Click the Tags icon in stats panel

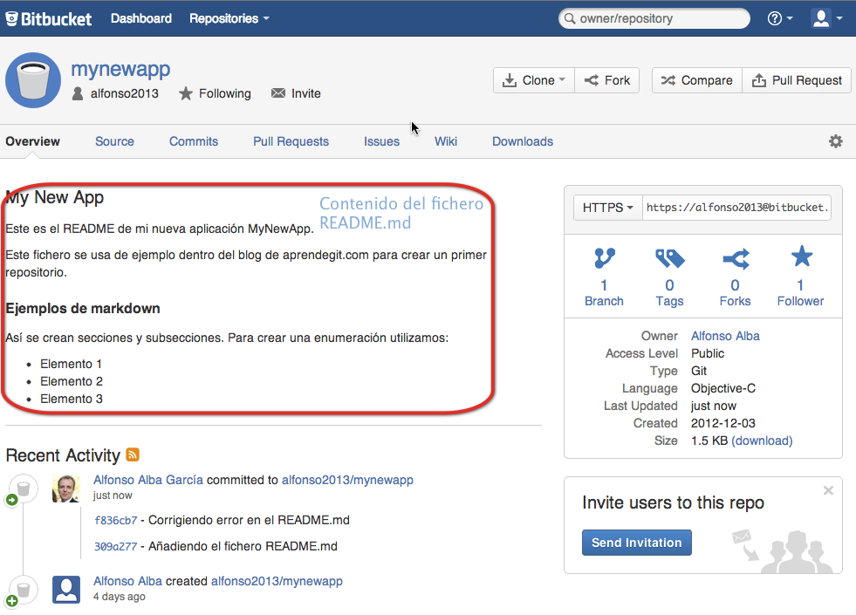pyautogui.click(x=669, y=258)
